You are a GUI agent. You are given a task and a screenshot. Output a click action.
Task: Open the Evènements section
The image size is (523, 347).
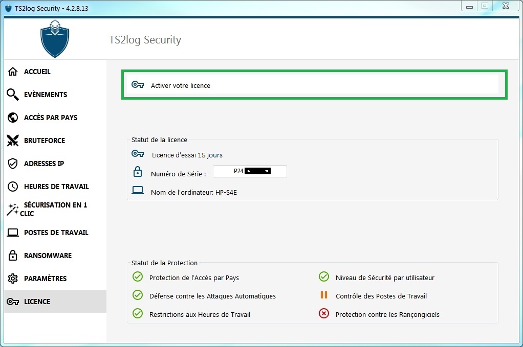tap(55, 95)
